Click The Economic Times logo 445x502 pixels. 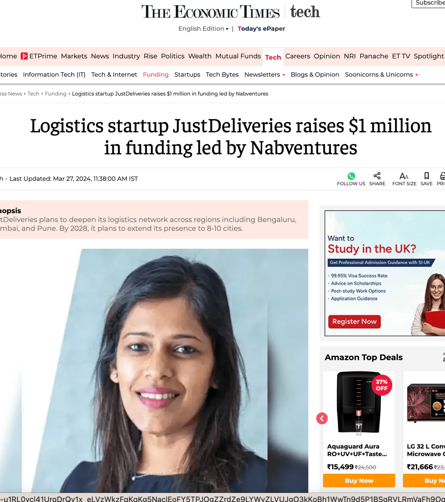point(210,12)
